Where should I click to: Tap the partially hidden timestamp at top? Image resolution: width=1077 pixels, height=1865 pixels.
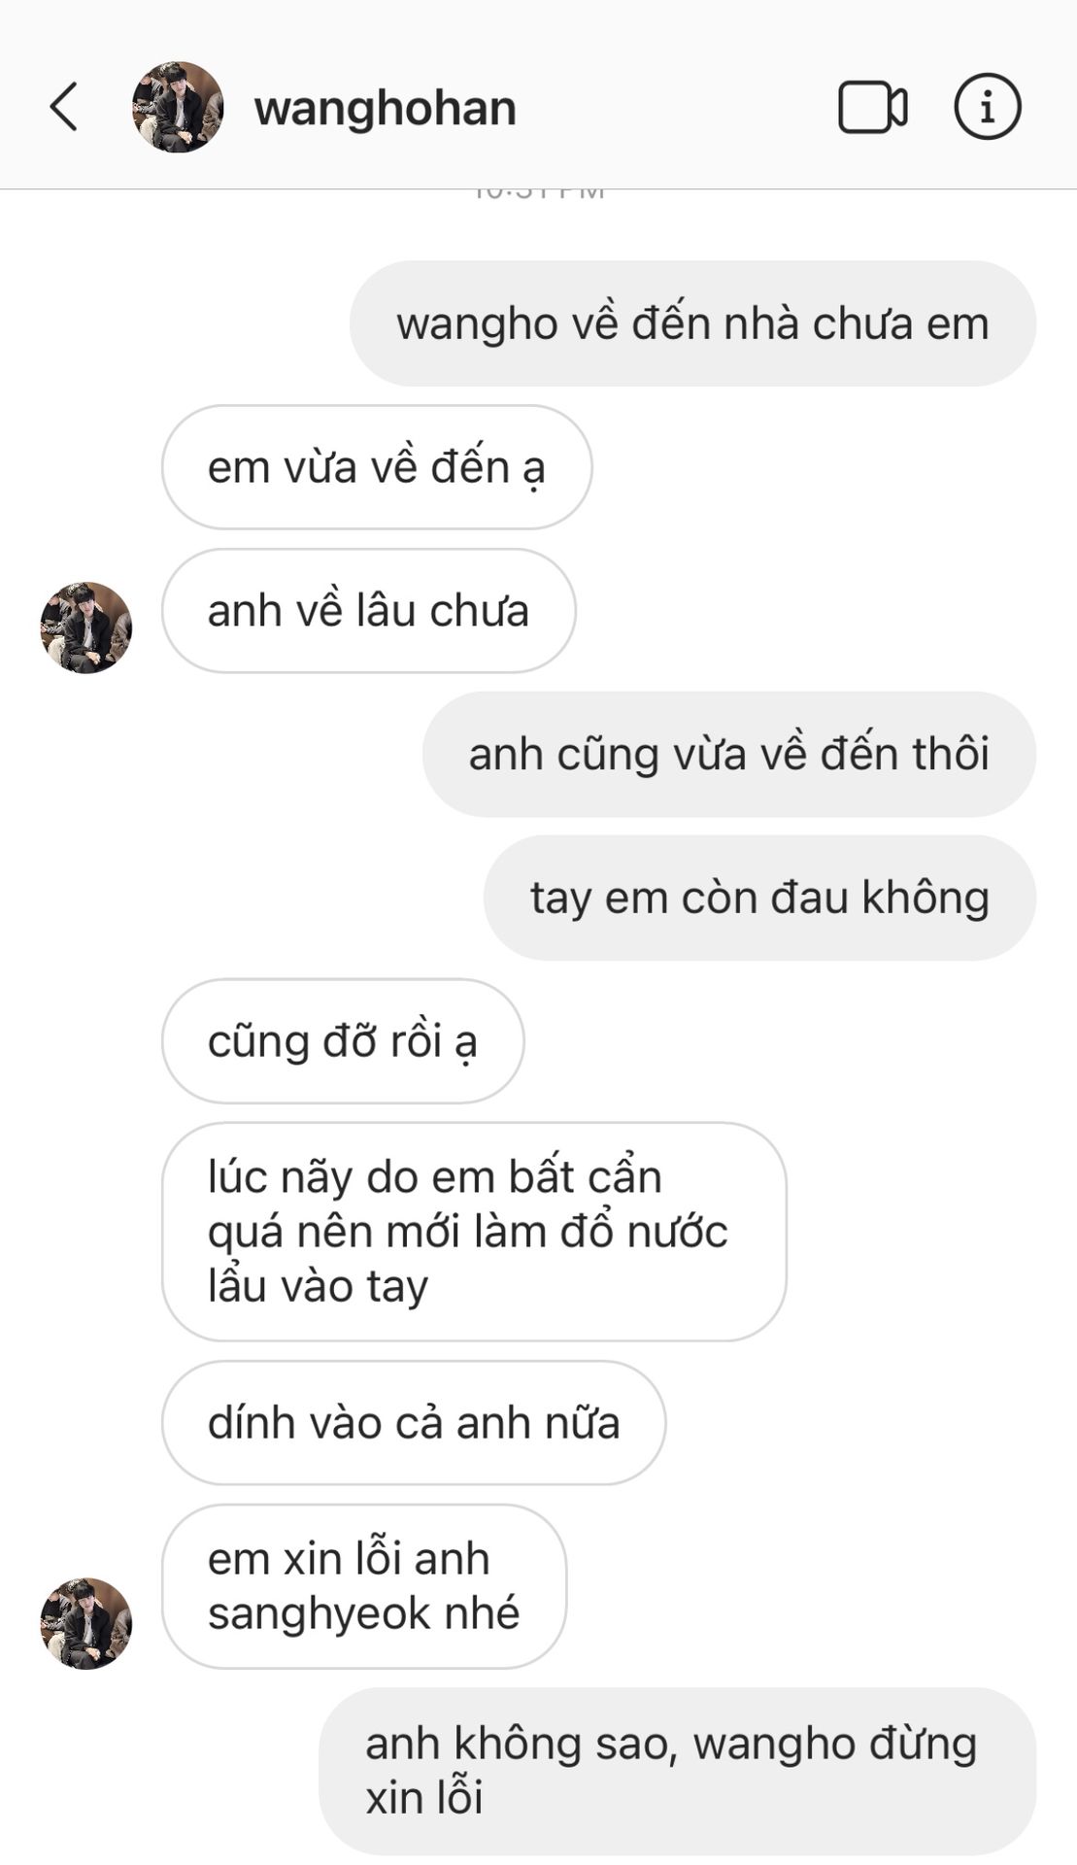pos(539,194)
